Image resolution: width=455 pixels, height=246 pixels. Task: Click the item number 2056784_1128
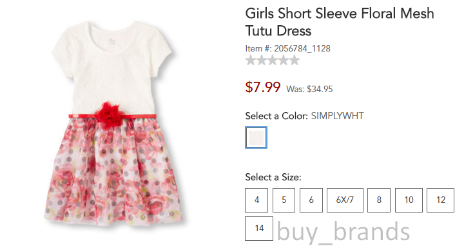coord(302,48)
